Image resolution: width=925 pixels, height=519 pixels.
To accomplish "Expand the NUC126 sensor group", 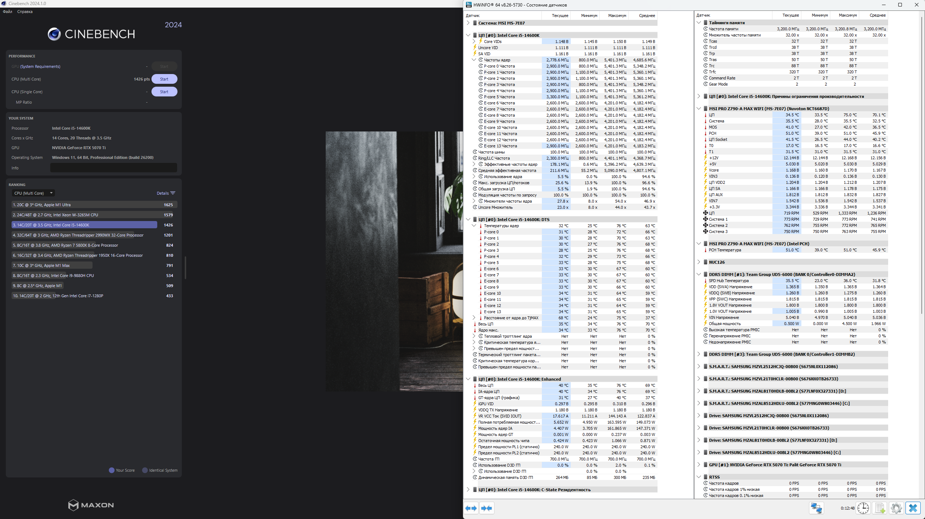I will tap(699, 262).
